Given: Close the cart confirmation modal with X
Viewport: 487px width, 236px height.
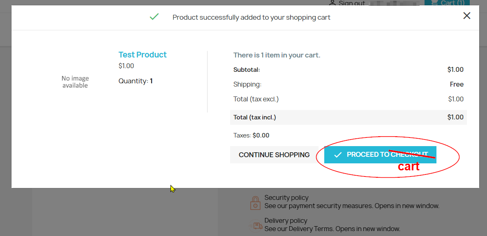Looking at the screenshot, I should (466, 16).
